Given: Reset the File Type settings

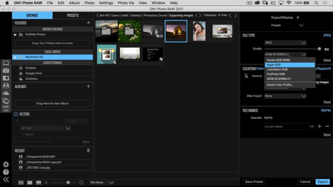Looking at the screenshot, I should tap(327, 60).
